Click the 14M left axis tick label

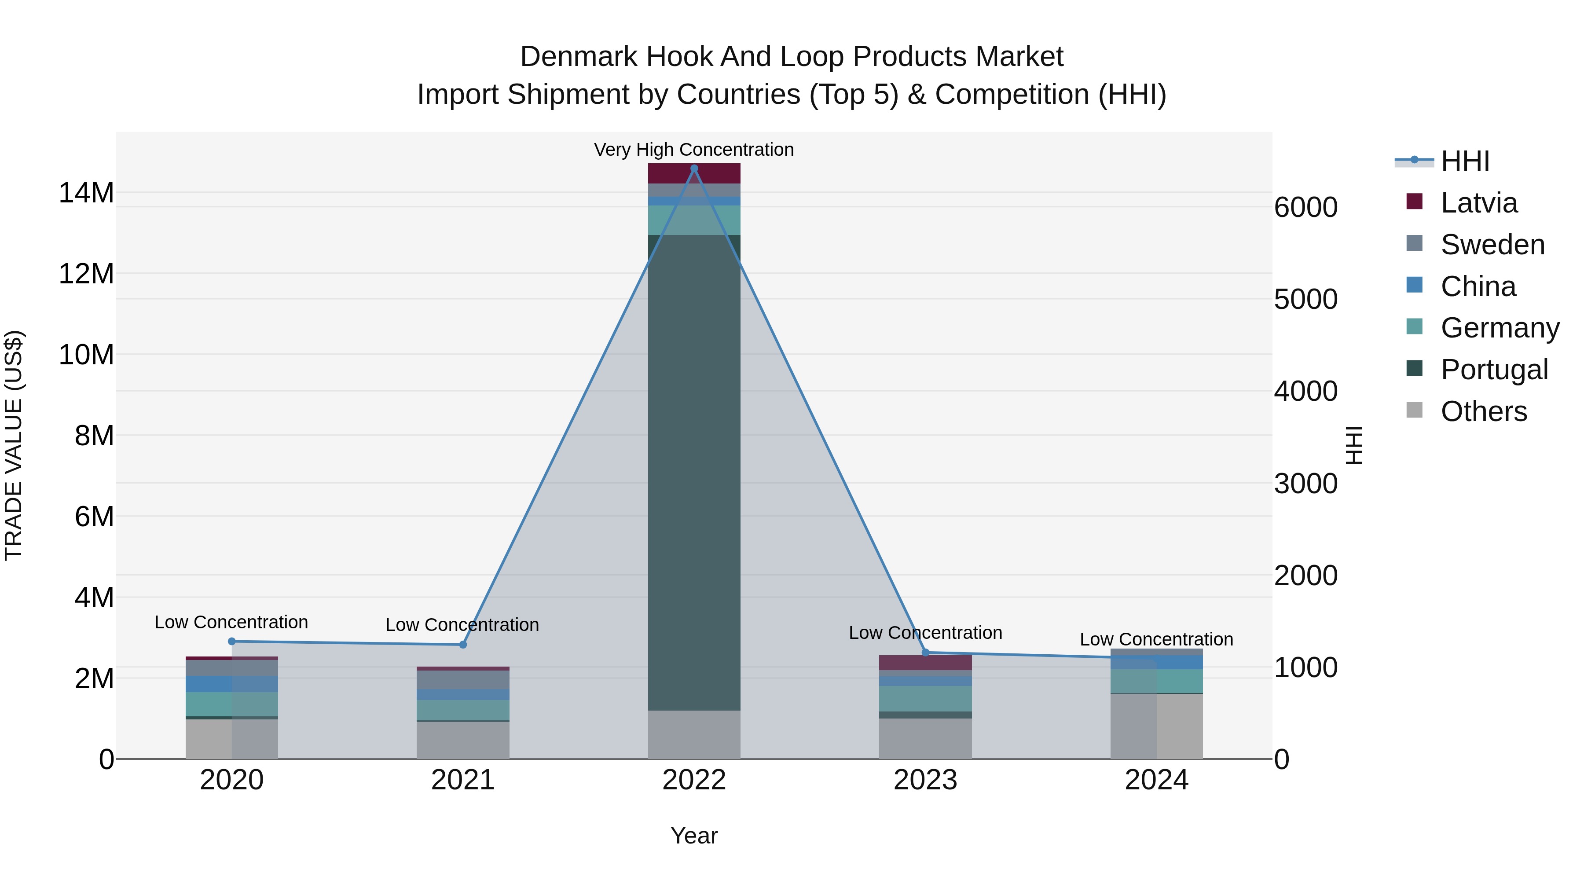pos(86,193)
